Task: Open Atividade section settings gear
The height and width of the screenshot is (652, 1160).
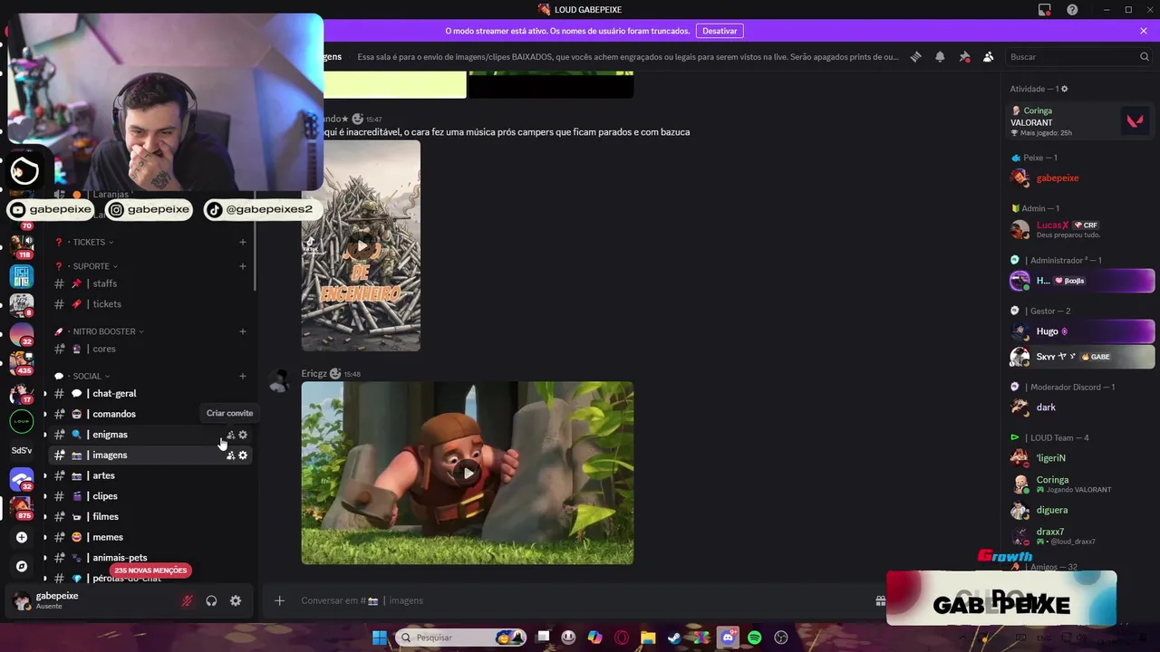Action: 1065,89
